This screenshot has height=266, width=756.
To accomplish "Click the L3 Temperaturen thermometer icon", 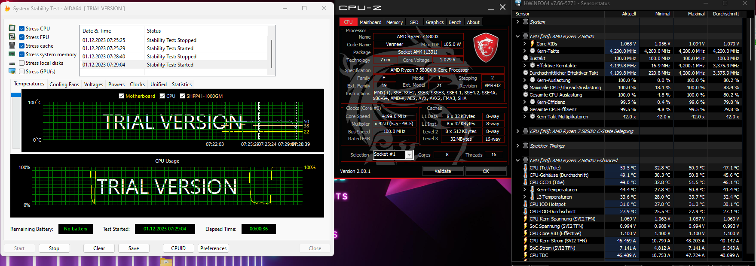I will point(533,197).
